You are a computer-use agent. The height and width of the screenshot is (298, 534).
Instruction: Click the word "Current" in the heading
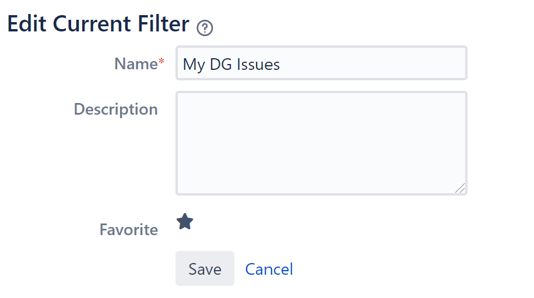coord(92,24)
